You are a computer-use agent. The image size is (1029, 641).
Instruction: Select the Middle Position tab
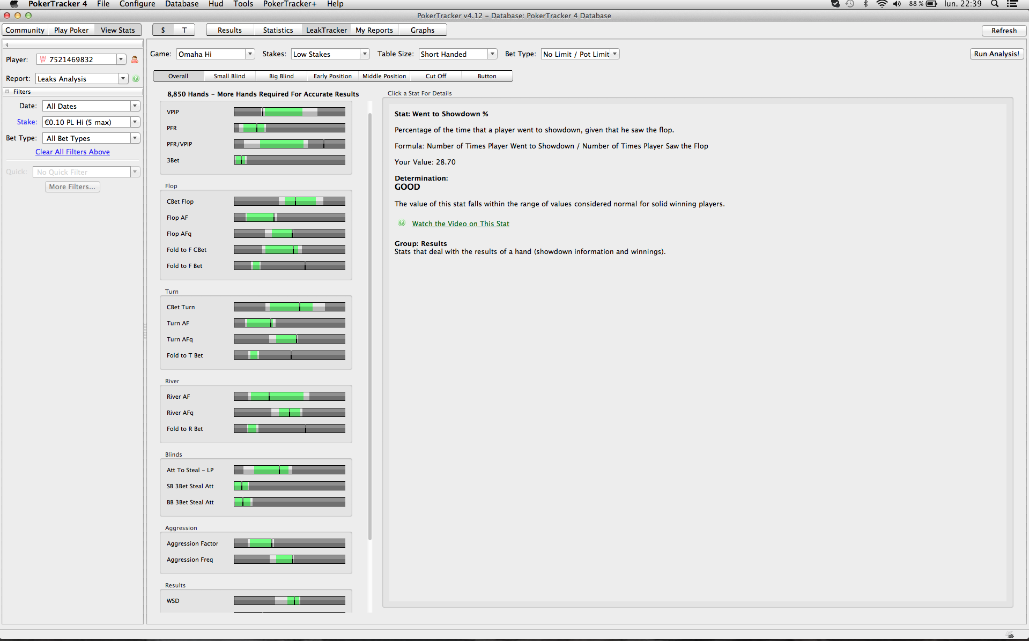[384, 76]
